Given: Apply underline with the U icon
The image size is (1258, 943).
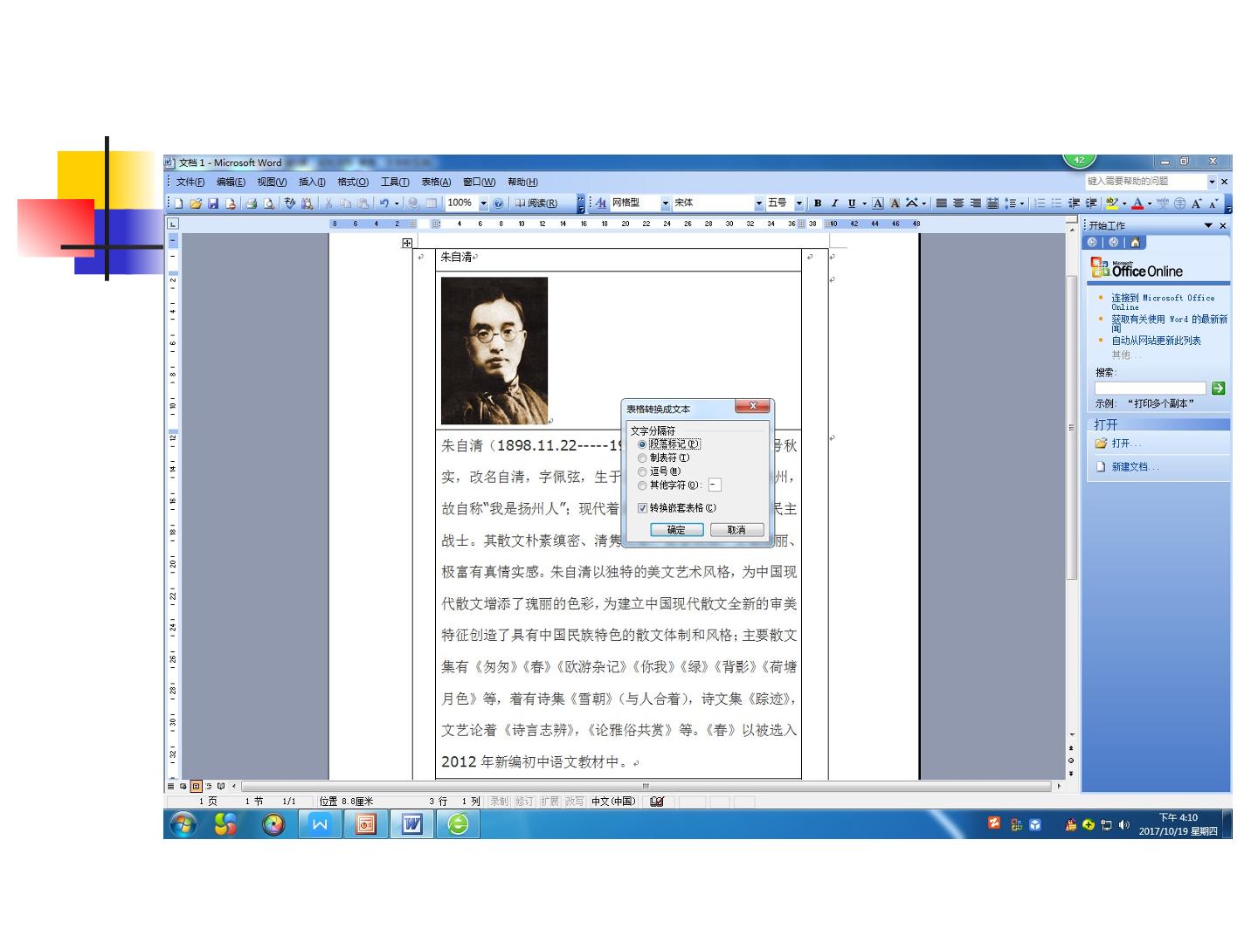Looking at the screenshot, I should [852, 203].
